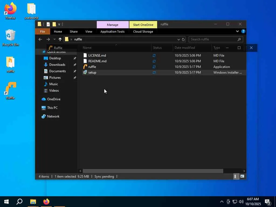Switch to Details view layout
The width and height of the screenshot is (276, 207).
click(236, 176)
